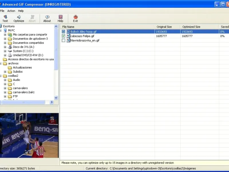This screenshot has width=229, height=172.
Task: Open the About dialog icon
Action: coord(47,17)
